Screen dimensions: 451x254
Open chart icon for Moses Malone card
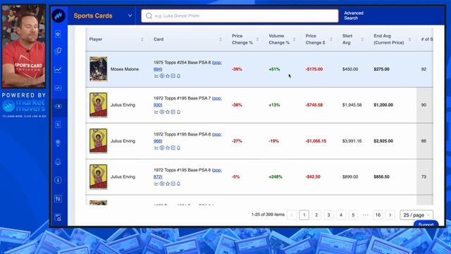(156, 76)
